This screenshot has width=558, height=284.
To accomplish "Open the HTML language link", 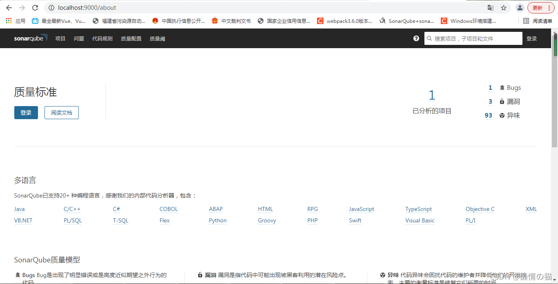I will pos(266,209).
